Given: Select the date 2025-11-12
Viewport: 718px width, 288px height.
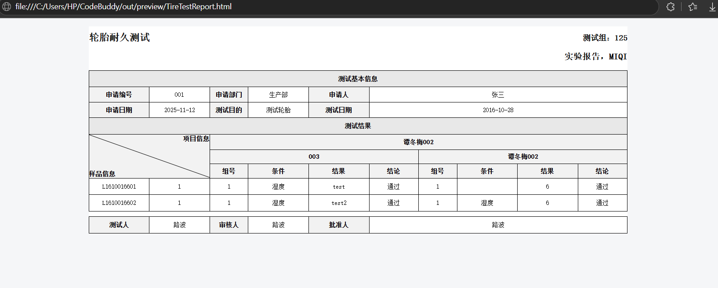Looking at the screenshot, I should coord(179,110).
